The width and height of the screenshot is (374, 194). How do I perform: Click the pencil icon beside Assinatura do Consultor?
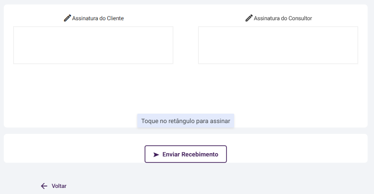(249, 18)
